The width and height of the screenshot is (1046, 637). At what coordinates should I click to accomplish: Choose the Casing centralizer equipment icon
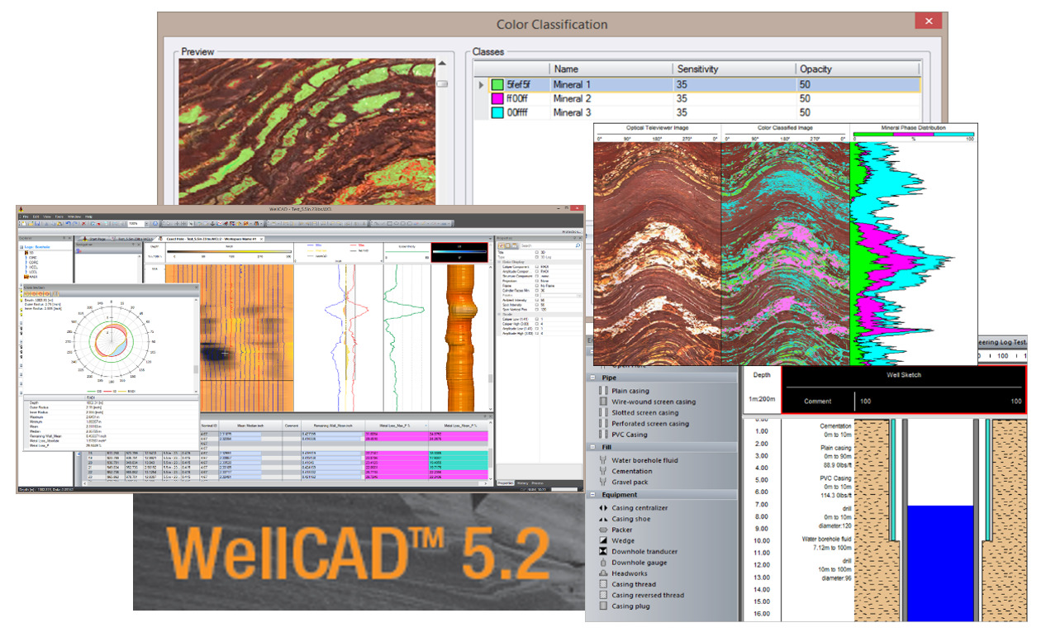click(602, 508)
